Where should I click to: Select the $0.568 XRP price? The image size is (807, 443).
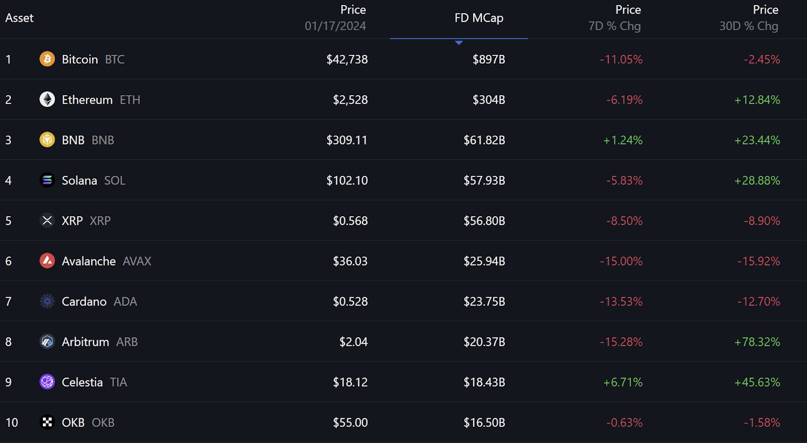(x=350, y=221)
